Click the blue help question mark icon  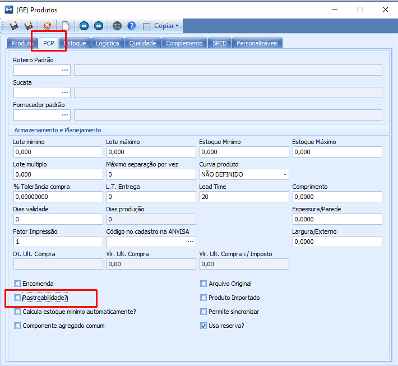(x=132, y=26)
